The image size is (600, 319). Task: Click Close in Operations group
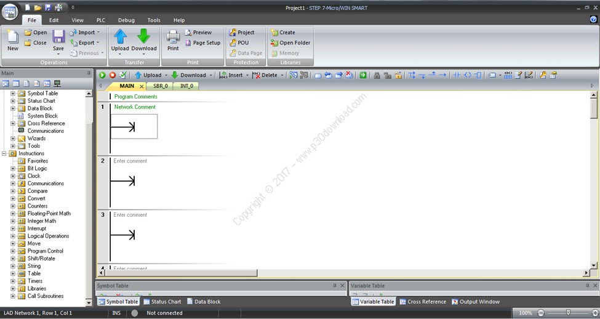pyautogui.click(x=35, y=43)
